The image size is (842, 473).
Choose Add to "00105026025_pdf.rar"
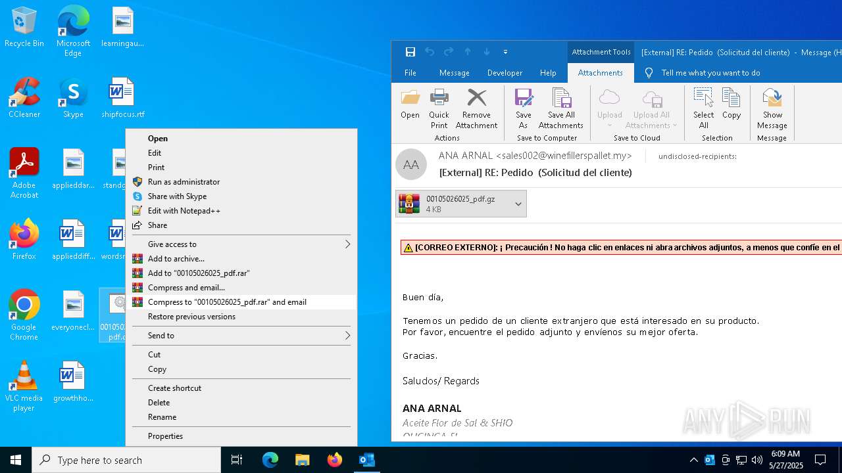click(241, 273)
